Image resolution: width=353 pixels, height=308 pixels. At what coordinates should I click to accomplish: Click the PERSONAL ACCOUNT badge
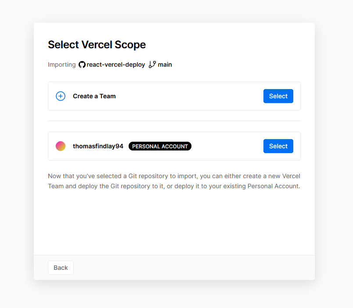tap(160, 146)
